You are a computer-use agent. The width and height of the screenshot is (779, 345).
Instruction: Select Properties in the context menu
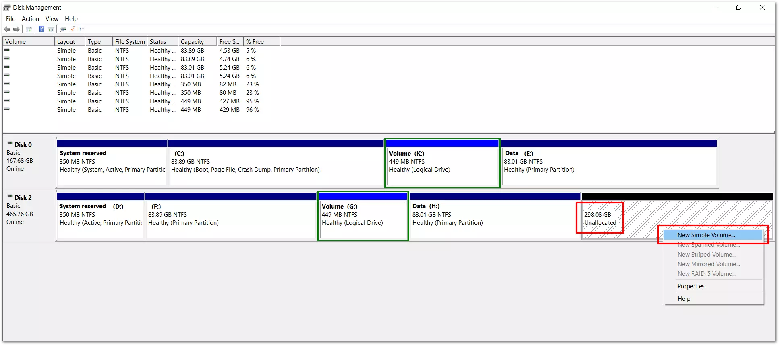click(691, 286)
